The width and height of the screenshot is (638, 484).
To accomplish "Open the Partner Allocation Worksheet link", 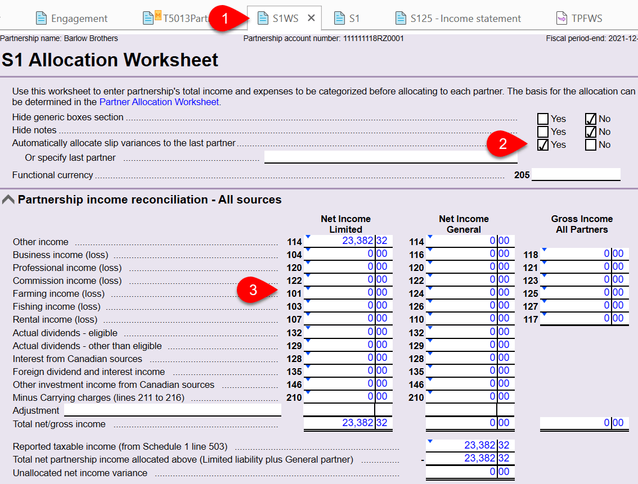I will [159, 102].
